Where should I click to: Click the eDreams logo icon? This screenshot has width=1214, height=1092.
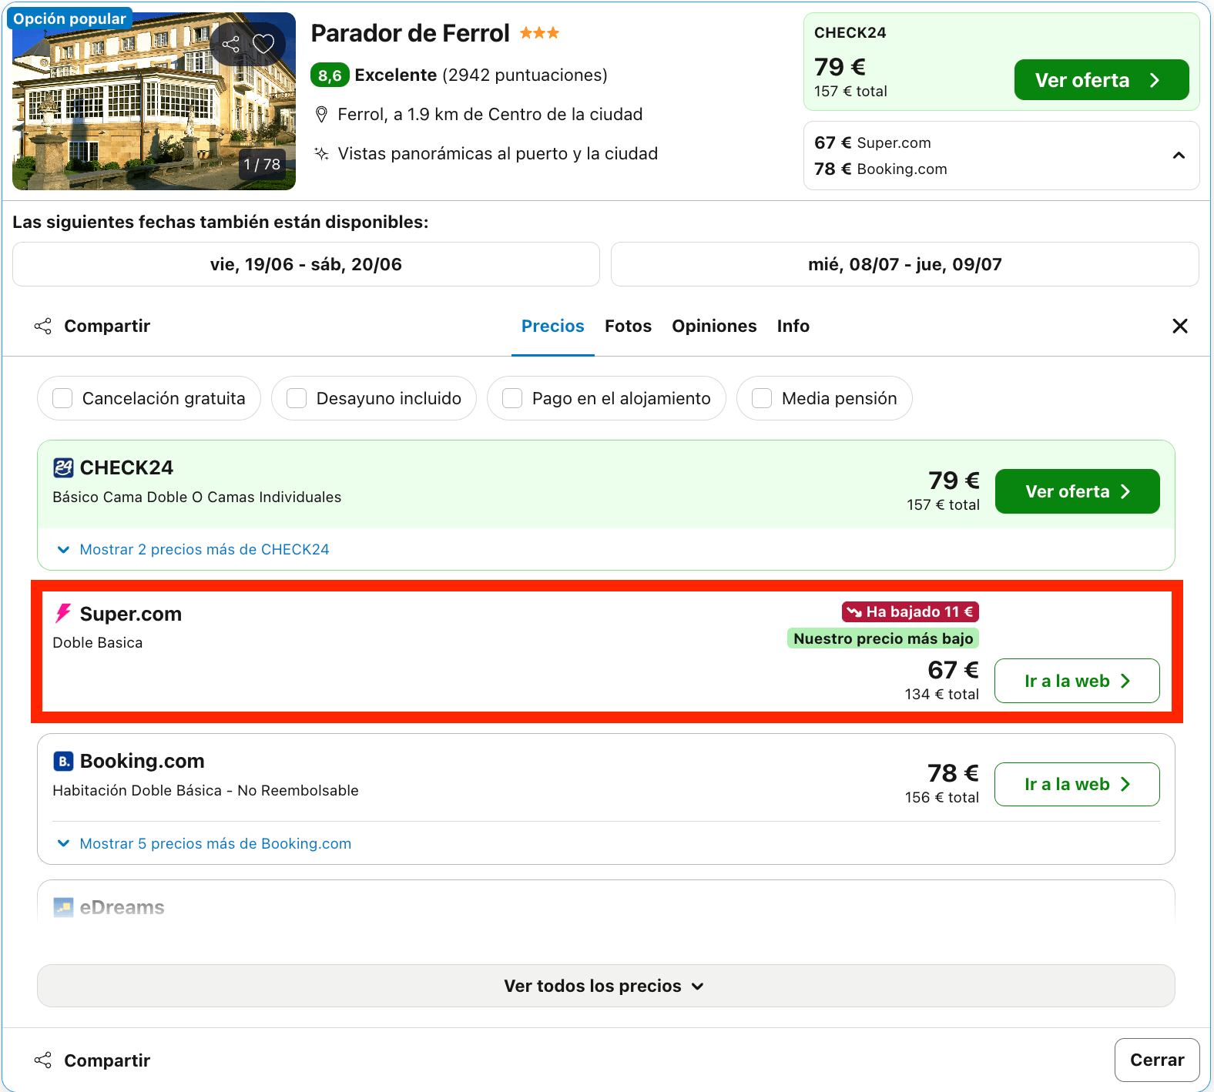63,907
